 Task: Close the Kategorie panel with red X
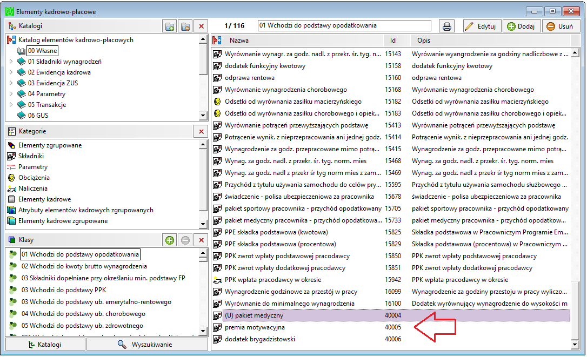pyautogui.click(x=202, y=132)
